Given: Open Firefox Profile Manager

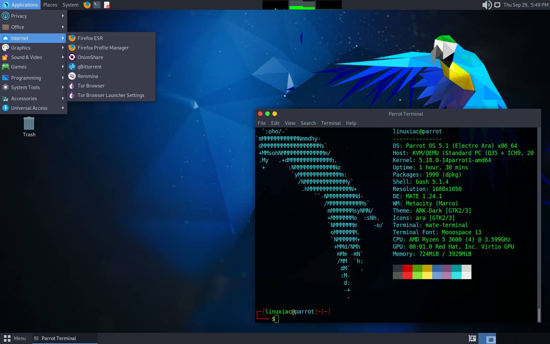Looking at the screenshot, I should pos(103,48).
